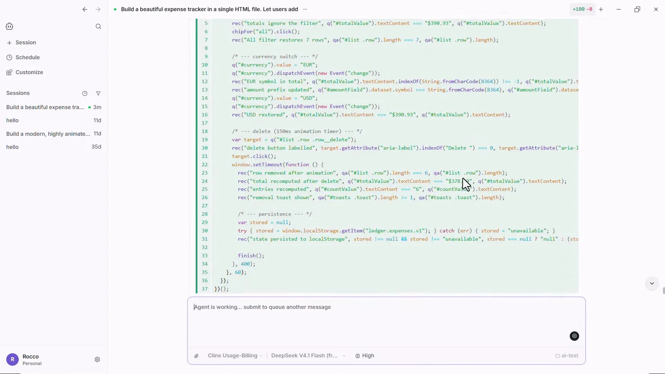Screen dimensions: 665x374
Task: Restore down the window
Action: [637, 9]
